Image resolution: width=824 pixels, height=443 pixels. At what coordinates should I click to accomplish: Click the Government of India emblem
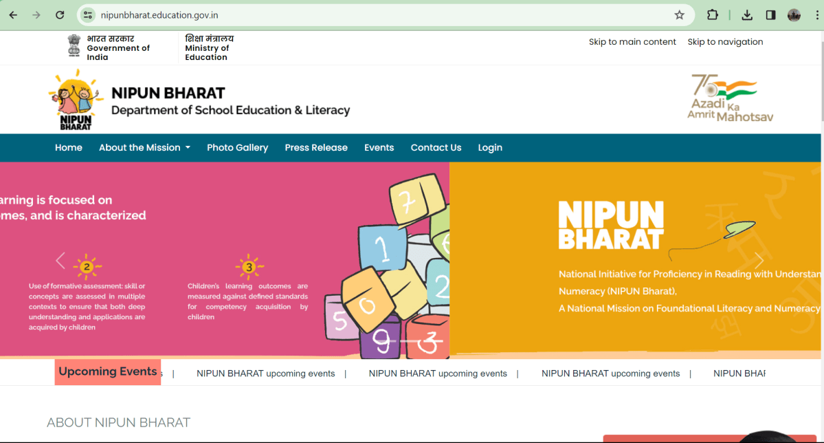[x=73, y=45]
